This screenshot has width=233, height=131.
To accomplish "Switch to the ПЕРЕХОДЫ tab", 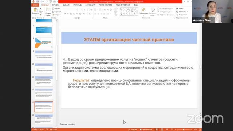I will [78, 5].
